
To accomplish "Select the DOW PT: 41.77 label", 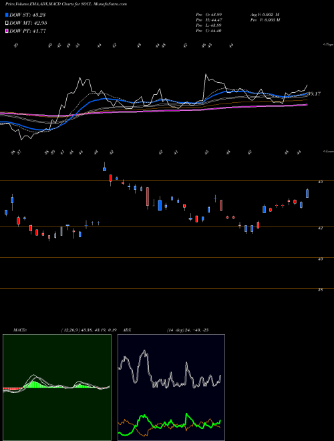I will [28, 31].
